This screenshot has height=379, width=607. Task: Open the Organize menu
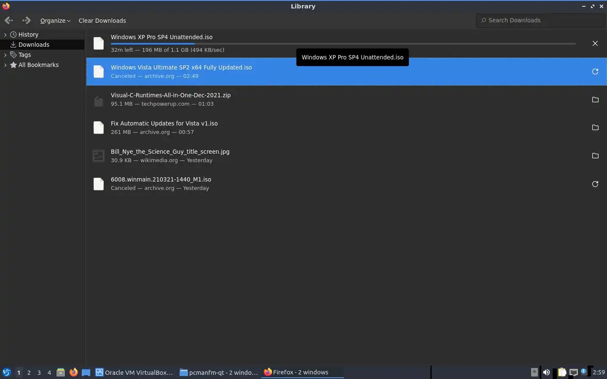tap(55, 21)
